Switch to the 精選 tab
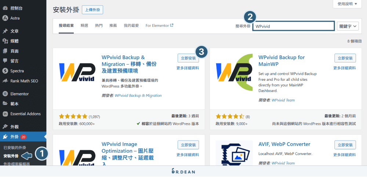The width and height of the screenshot is (367, 177). (84, 25)
